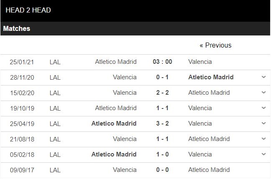Click the 1 - 0 score result
This screenshot has height=179, width=271.
click(162, 154)
